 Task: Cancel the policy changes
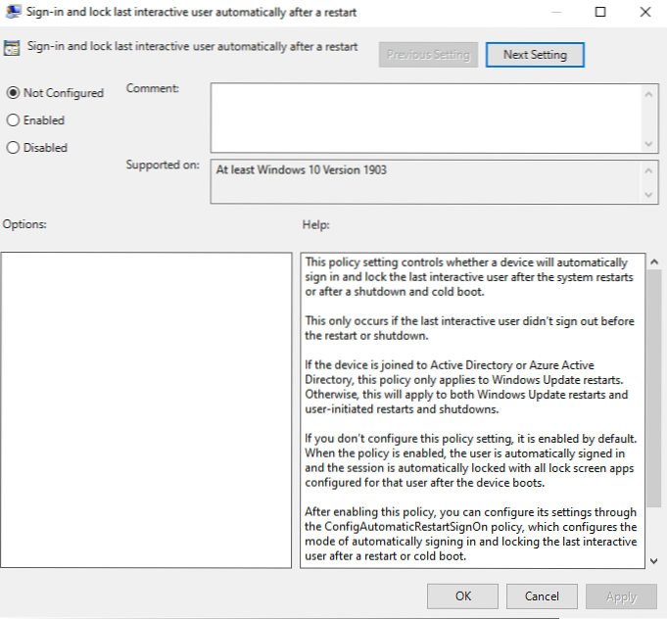(x=542, y=595)
